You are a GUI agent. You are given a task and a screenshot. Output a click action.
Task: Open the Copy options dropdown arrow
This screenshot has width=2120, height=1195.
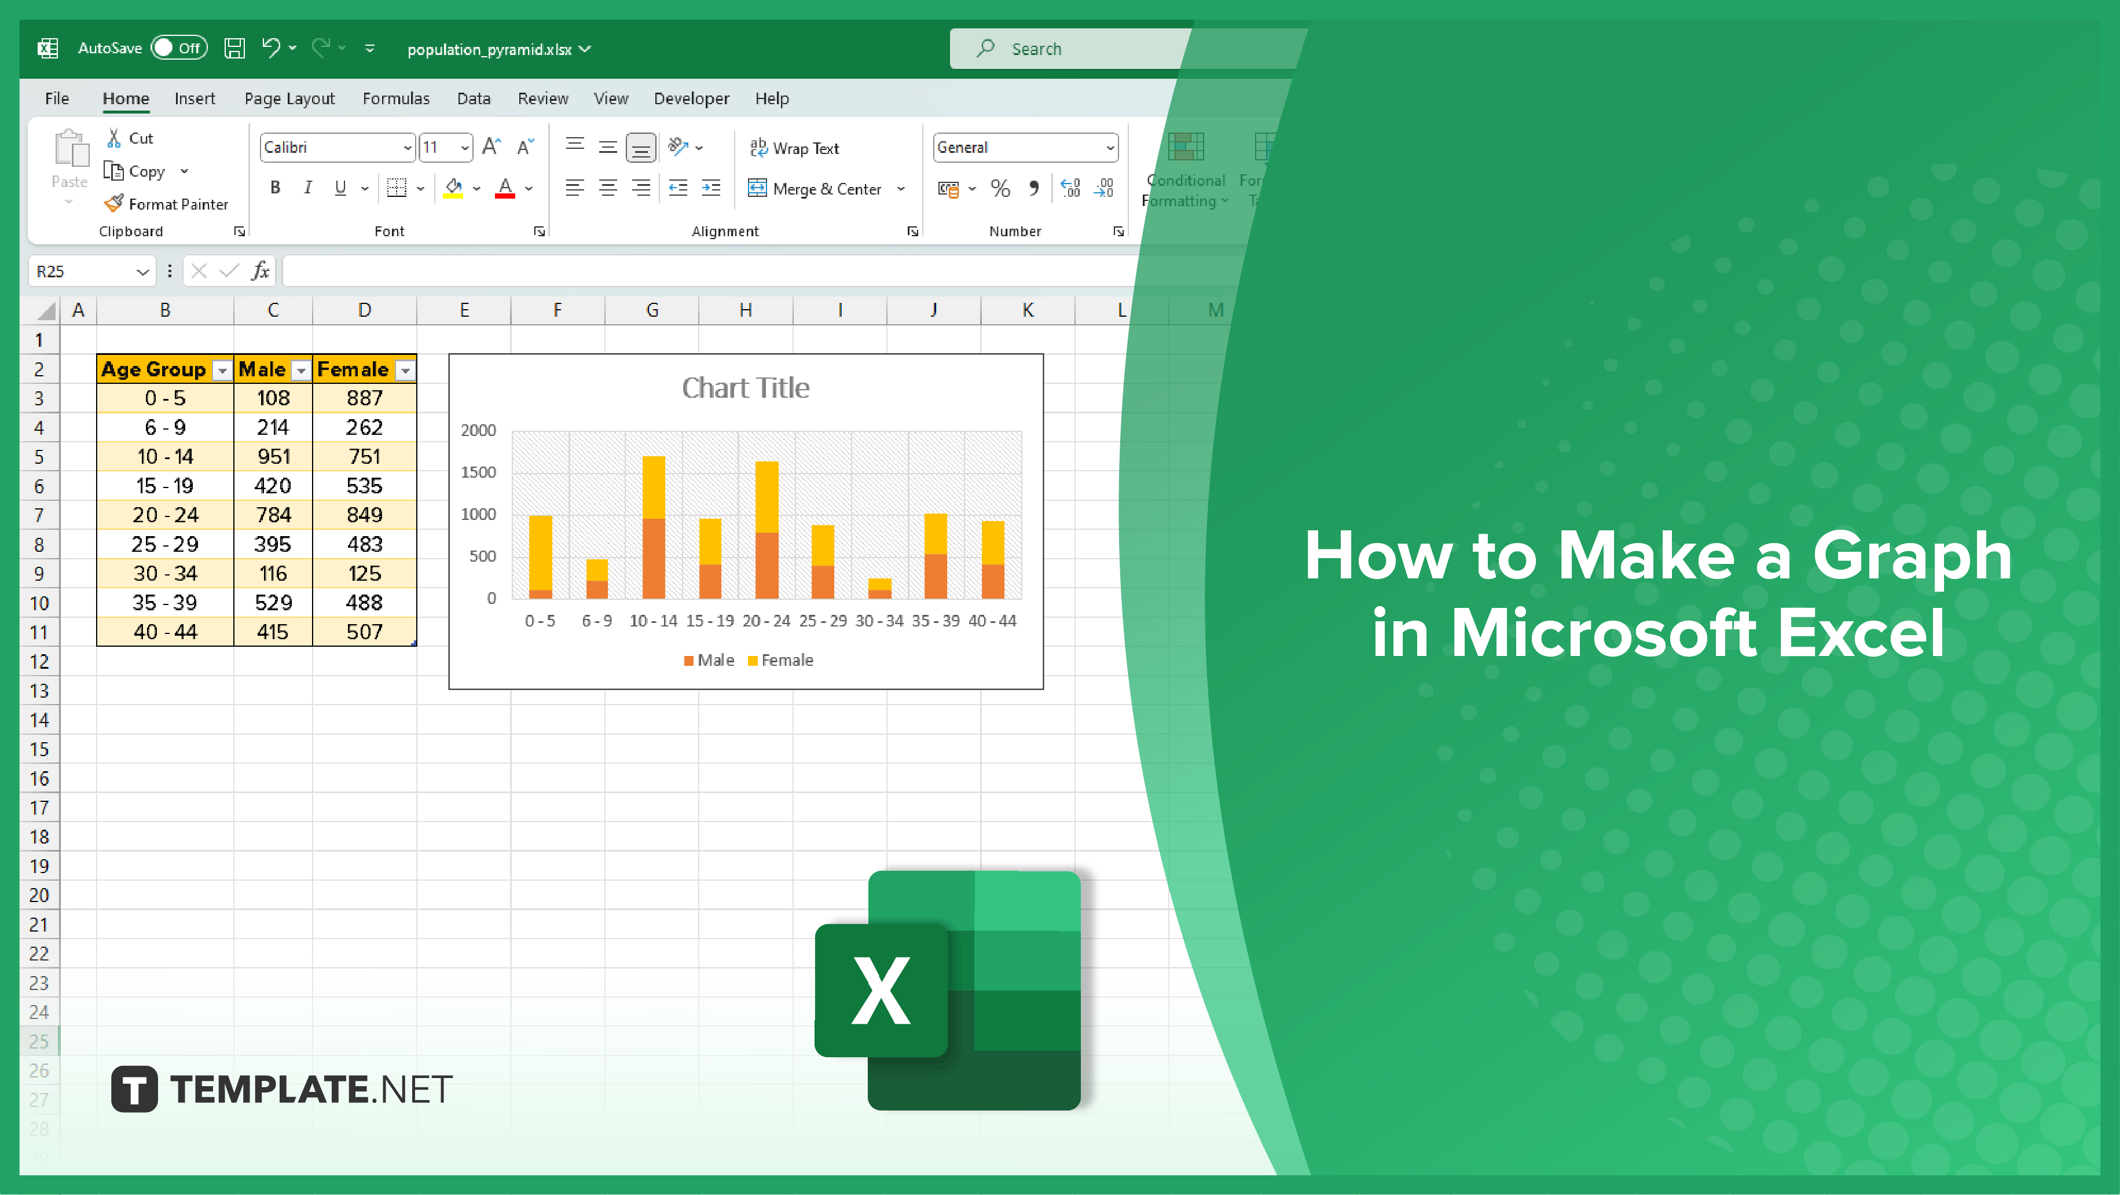click(x=184, y=171)
